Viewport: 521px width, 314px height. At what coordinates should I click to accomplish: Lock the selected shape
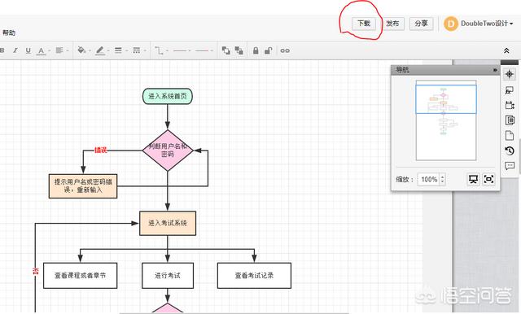coord(256,50)
